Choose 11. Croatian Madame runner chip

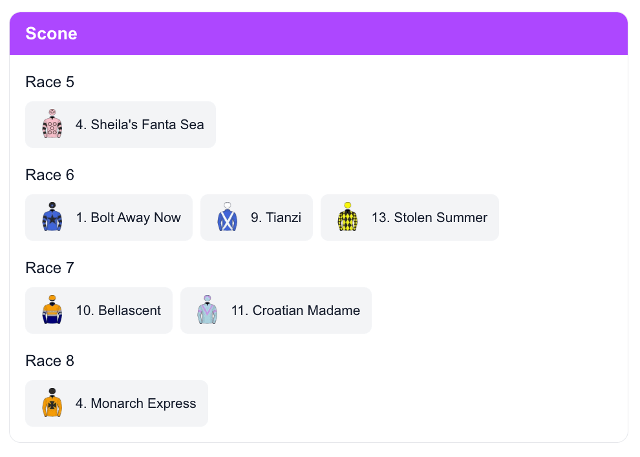tap(295, 310)
